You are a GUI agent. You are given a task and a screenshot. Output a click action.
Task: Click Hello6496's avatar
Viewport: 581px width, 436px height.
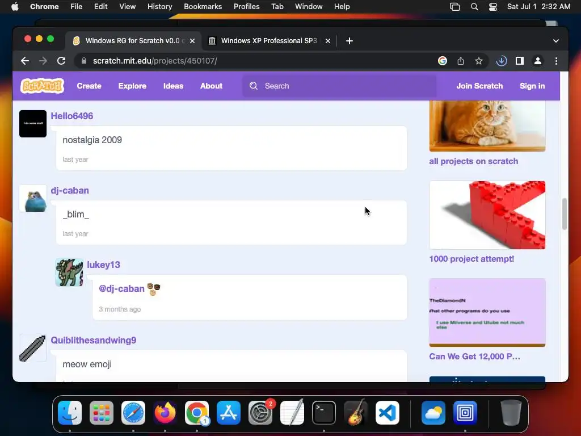(x=33, y=123)
